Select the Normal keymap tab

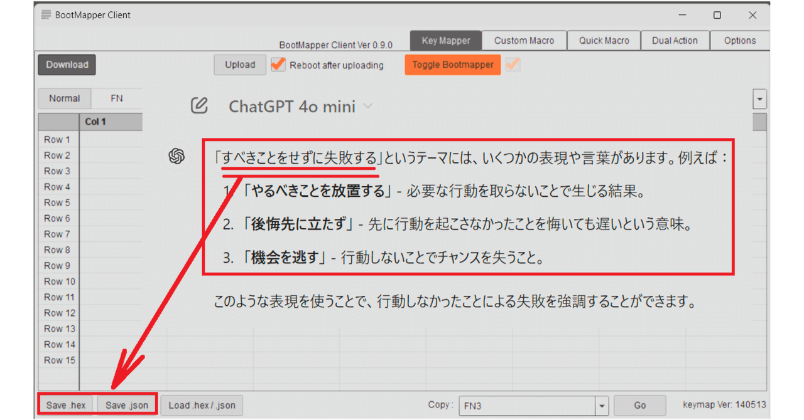click(64, 98)
